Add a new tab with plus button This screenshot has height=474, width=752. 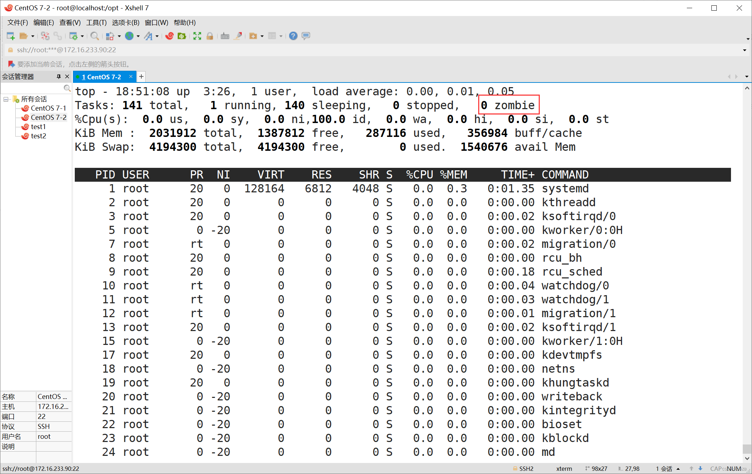141,76
